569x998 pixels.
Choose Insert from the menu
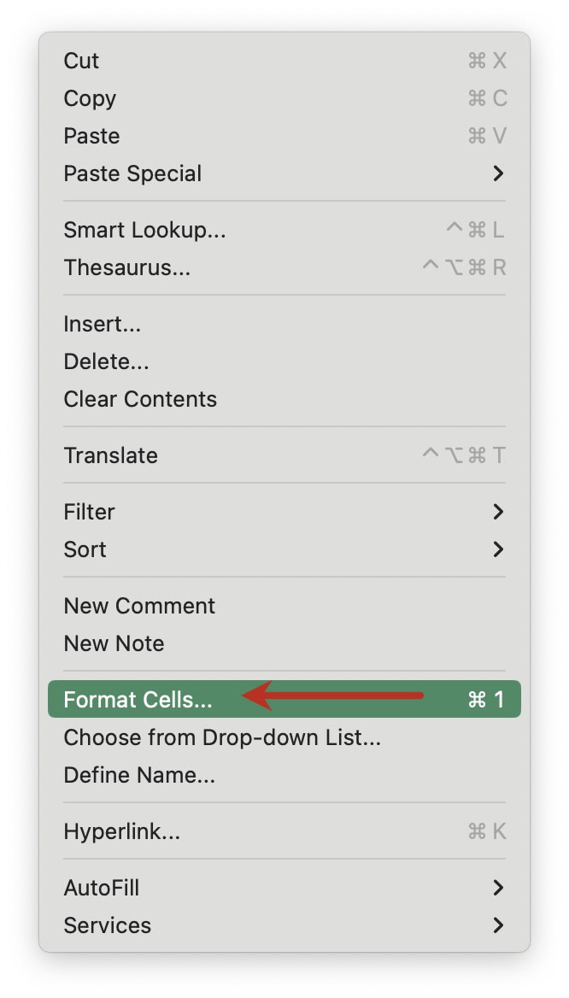click(x=102, y=324)
